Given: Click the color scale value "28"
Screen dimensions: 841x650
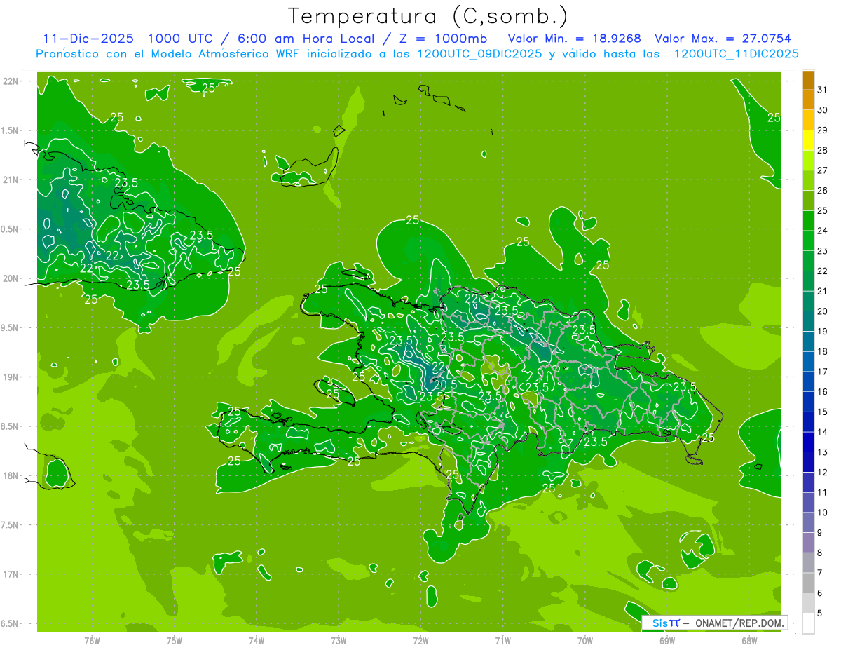Looking at the screenshot, I should 823,150.
